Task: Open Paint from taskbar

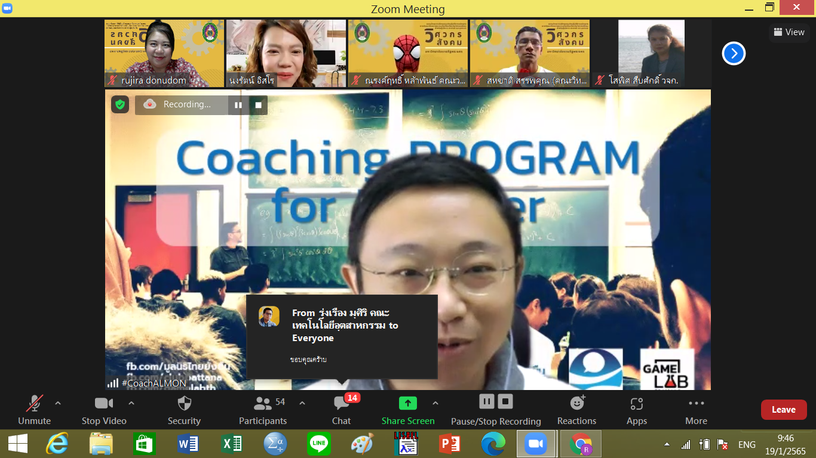Action: [x=362, y=444]
